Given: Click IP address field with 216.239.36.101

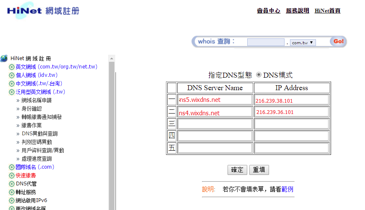Looking at the screenshot, I should (x=291, y=112).
